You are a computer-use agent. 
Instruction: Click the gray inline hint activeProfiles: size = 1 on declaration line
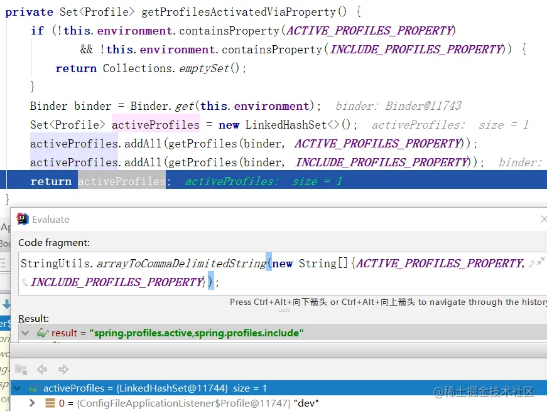pyautogui.click(x=450, y=125)
